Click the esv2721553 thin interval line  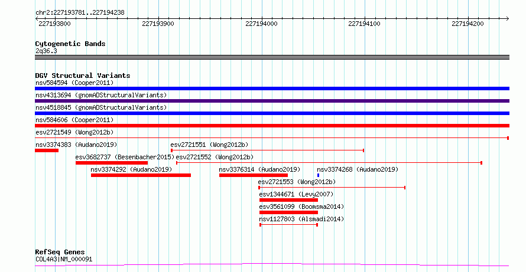click(332, 188)
